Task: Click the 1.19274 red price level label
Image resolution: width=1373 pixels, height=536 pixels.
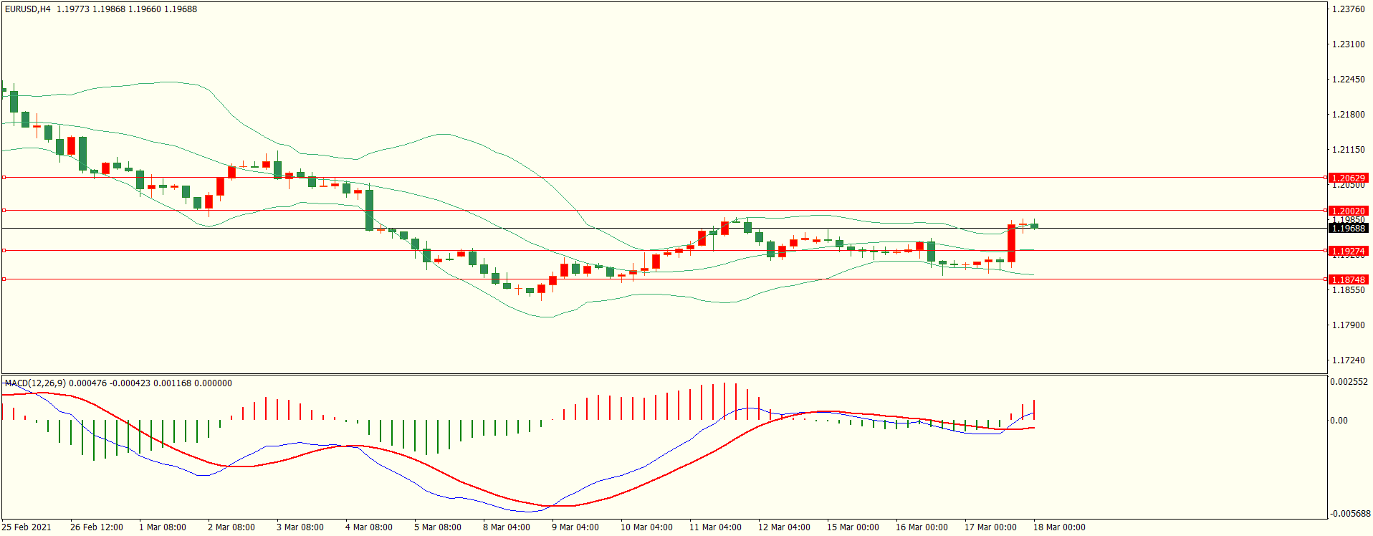Action: click(x=1348, y=252)
